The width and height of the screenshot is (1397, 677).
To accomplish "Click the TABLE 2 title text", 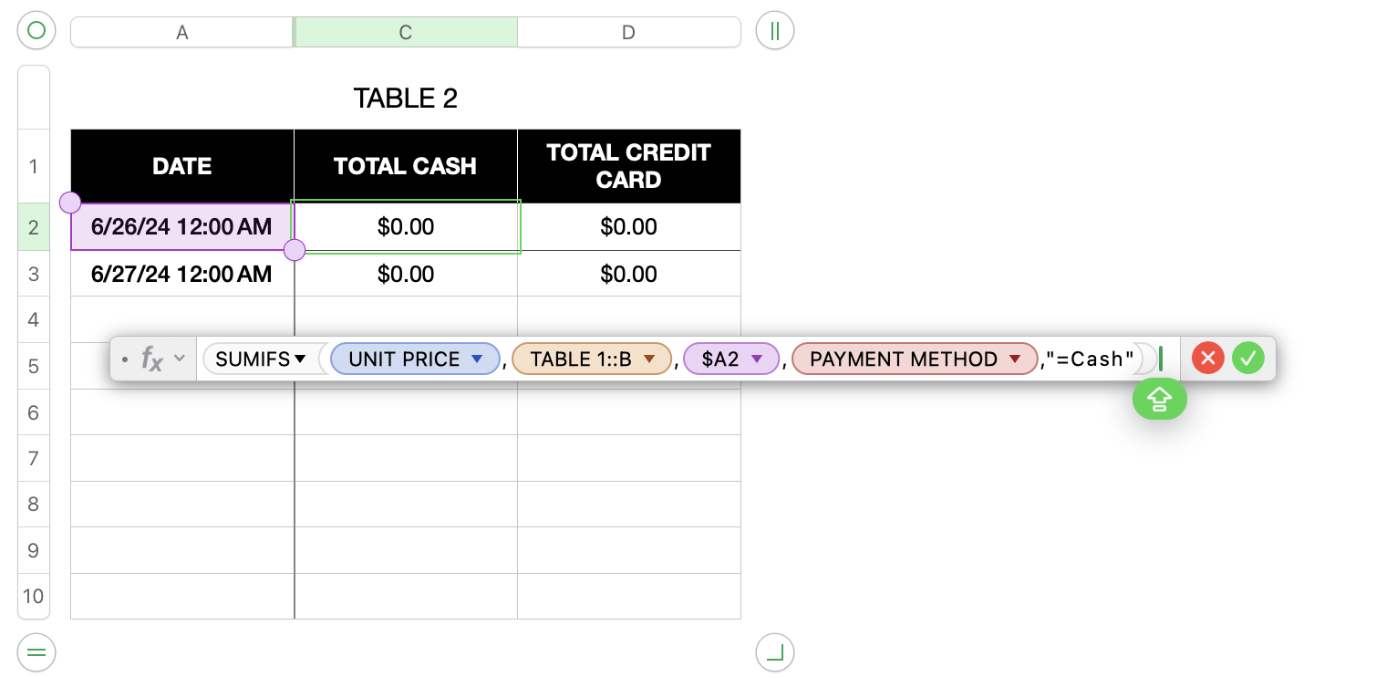I will pos(405,98).
